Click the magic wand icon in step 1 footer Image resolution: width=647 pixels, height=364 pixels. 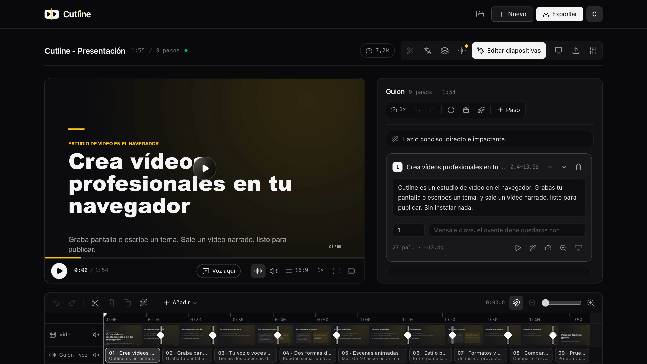pos(533,248)
